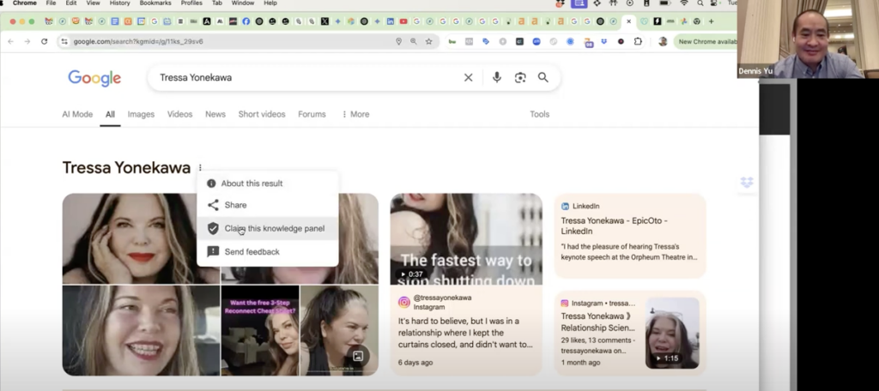Reload the page with refresh icon

click(45, 41)
